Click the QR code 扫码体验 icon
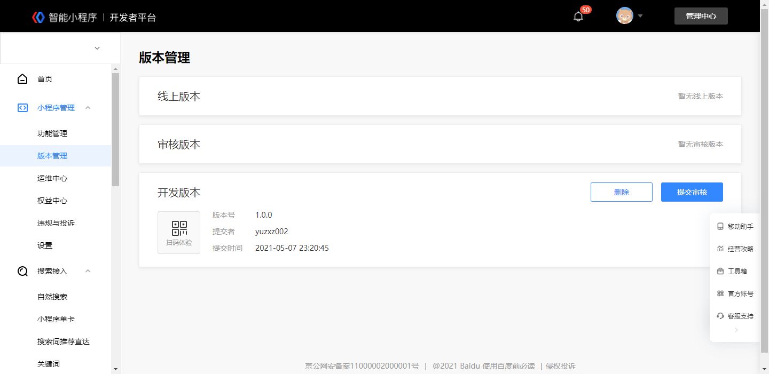The image size is (769, 374). pos(179,233)
